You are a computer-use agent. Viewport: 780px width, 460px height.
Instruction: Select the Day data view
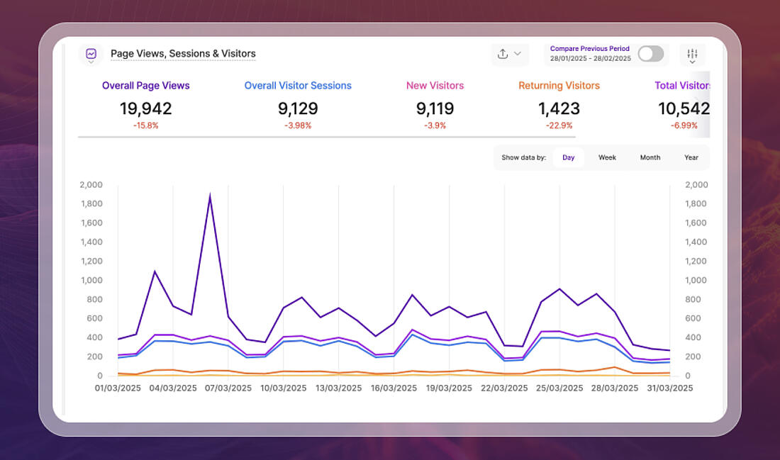click(568, 157)
